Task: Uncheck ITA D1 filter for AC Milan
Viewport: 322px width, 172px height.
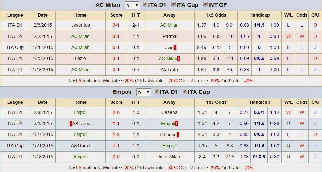Action: (x=145, y=4)
